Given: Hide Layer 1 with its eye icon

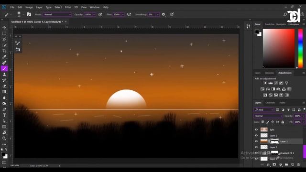Looking at the screenshot, I should click(x=256, y=141).
